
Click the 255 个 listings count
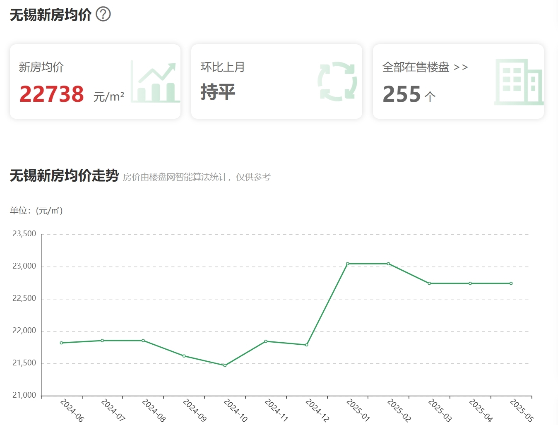coord(409,94)
